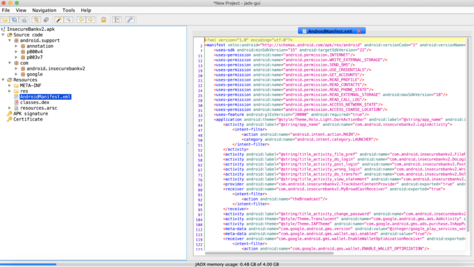Select the Source code tree item
The height and width of the screenshot is (267, 474).
[x=28, y=35]
